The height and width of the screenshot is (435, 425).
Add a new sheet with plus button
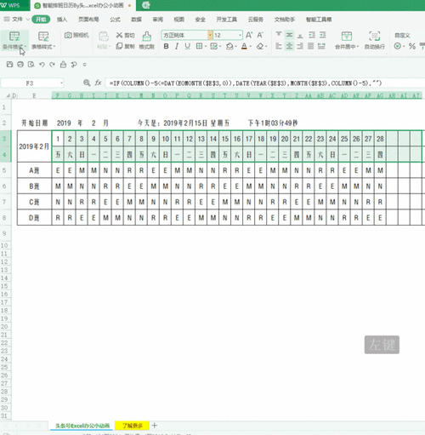pos(155,425)
